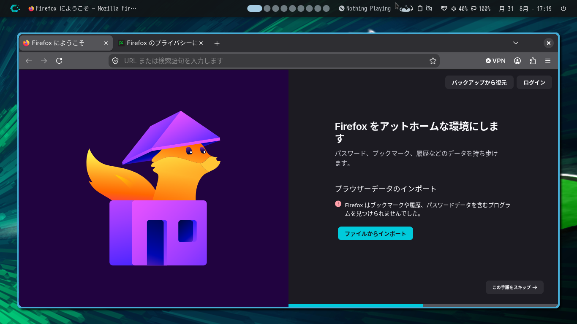Click the heading "Firefox をアットホームな環境にします"
577x324 pixels.
tap(416, 132)
